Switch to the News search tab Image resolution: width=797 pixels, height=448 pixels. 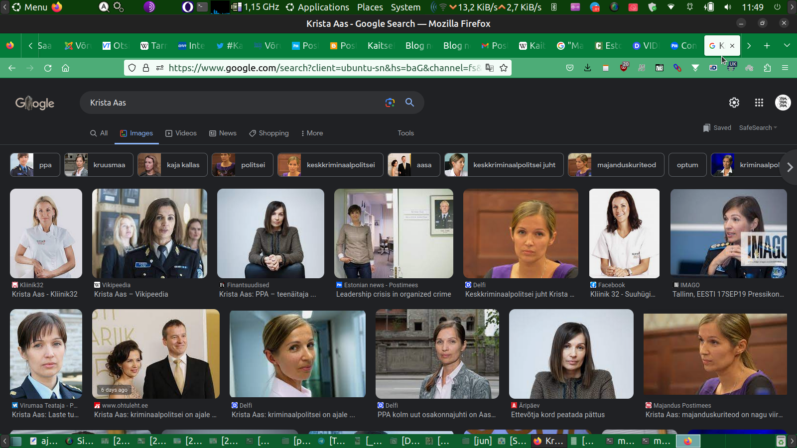223,133
